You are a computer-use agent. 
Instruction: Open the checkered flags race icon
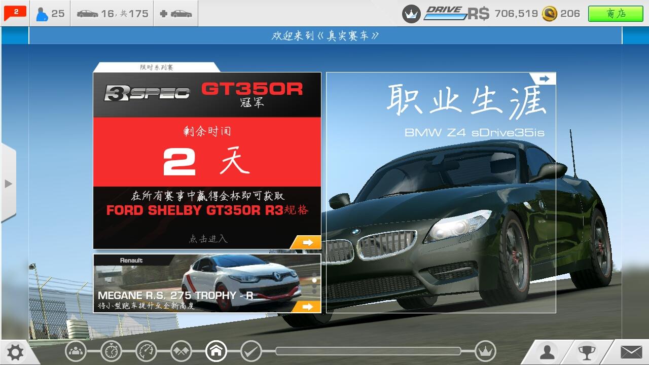click(181, 350)
